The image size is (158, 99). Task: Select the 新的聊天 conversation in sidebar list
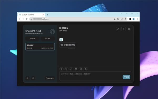(x=40, y=47)
